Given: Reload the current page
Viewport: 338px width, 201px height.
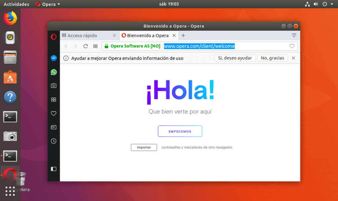Looking at the screenshot, I should (x=85, y=46).
